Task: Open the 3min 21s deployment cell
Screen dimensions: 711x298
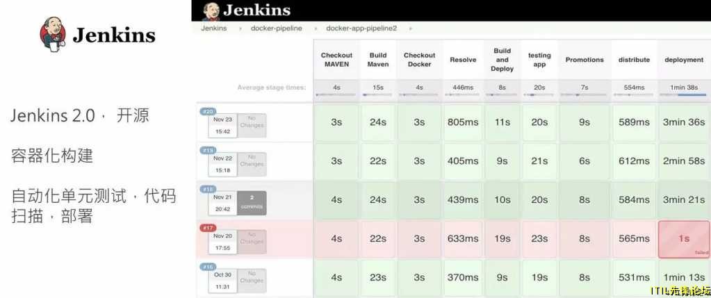Action: [684, 200]
